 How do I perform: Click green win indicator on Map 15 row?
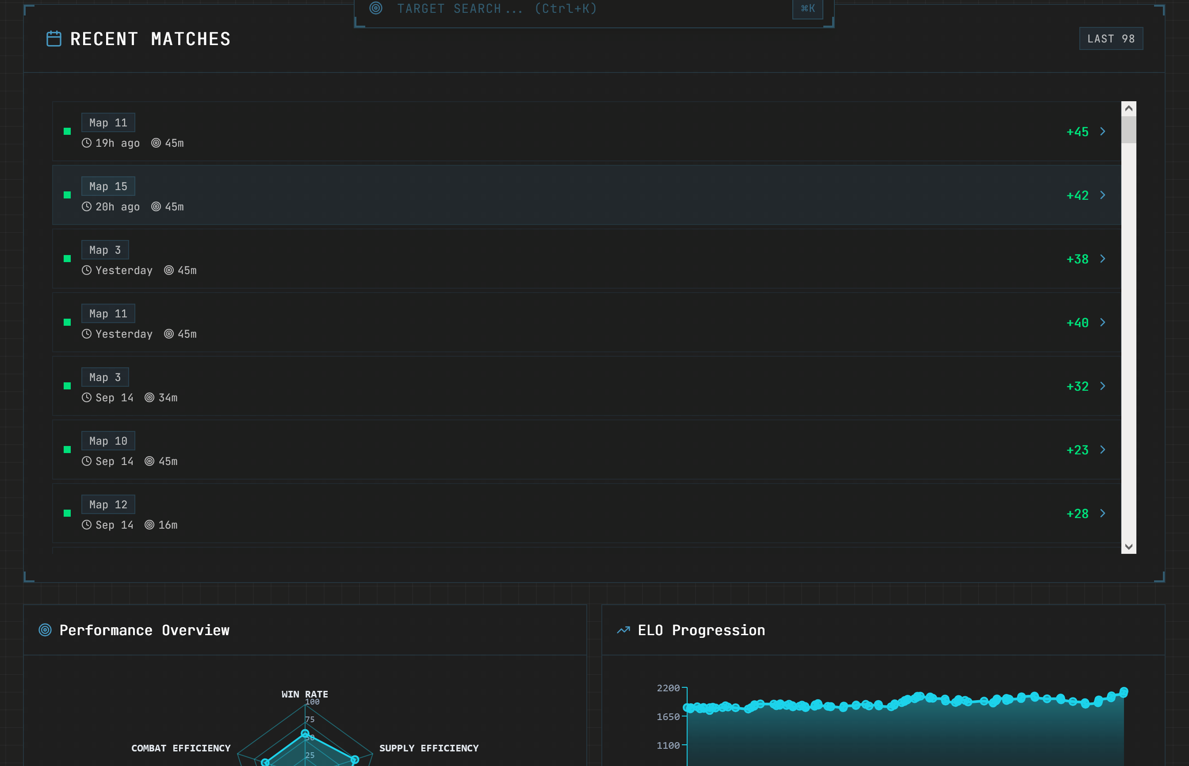click(x=67, y=195)
